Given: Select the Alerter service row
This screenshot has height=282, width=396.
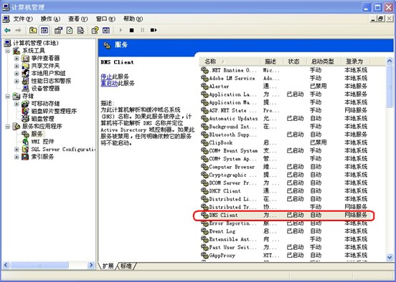Looking at the screenshot, I should 284,86.
